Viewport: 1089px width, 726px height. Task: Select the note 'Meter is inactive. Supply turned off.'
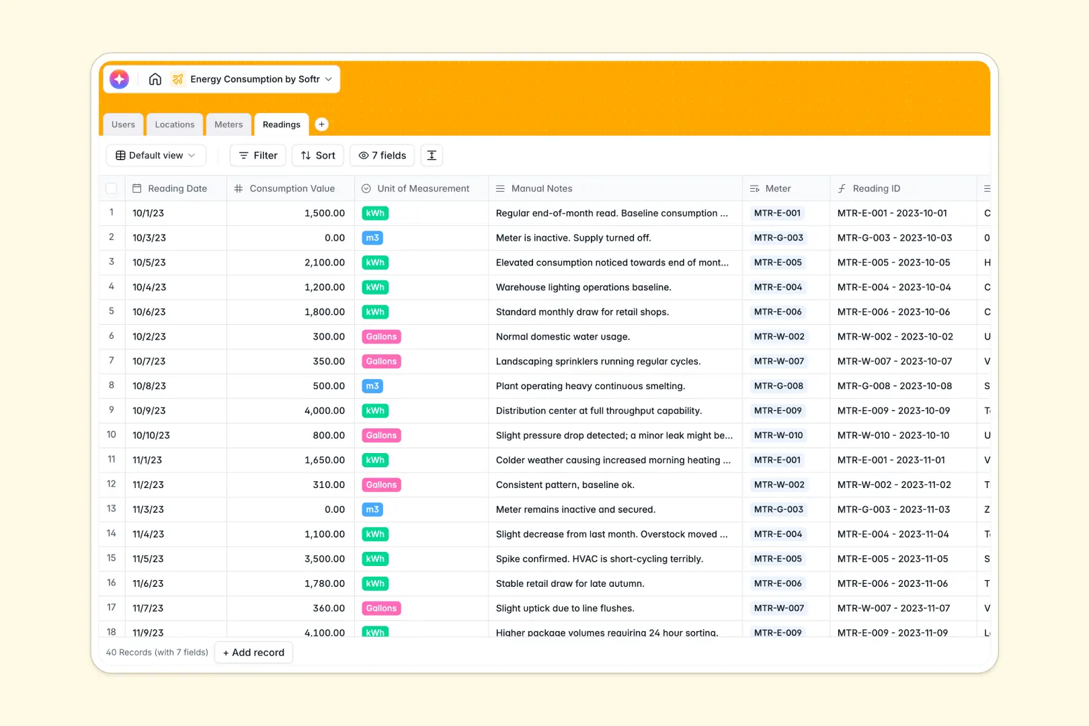[615, 238]
